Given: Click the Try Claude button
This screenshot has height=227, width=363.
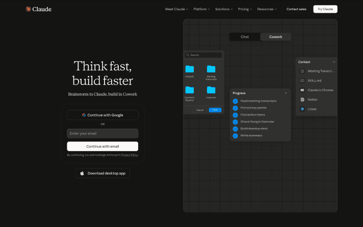Looking at the screenshot, I should click(x=325, y=9).
